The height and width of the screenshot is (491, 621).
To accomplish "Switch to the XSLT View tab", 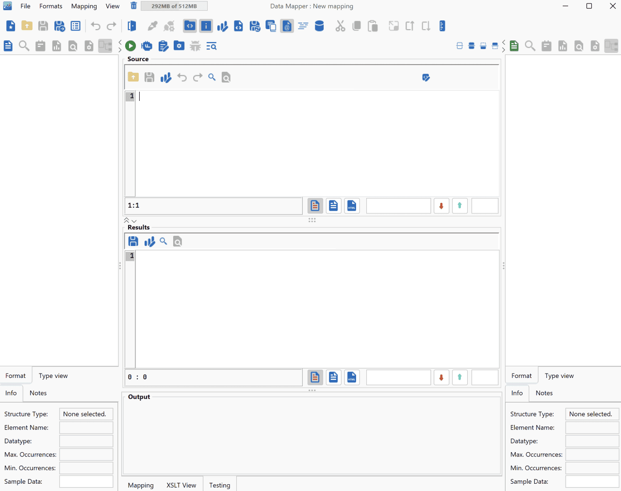I will (x=181, y=485).
